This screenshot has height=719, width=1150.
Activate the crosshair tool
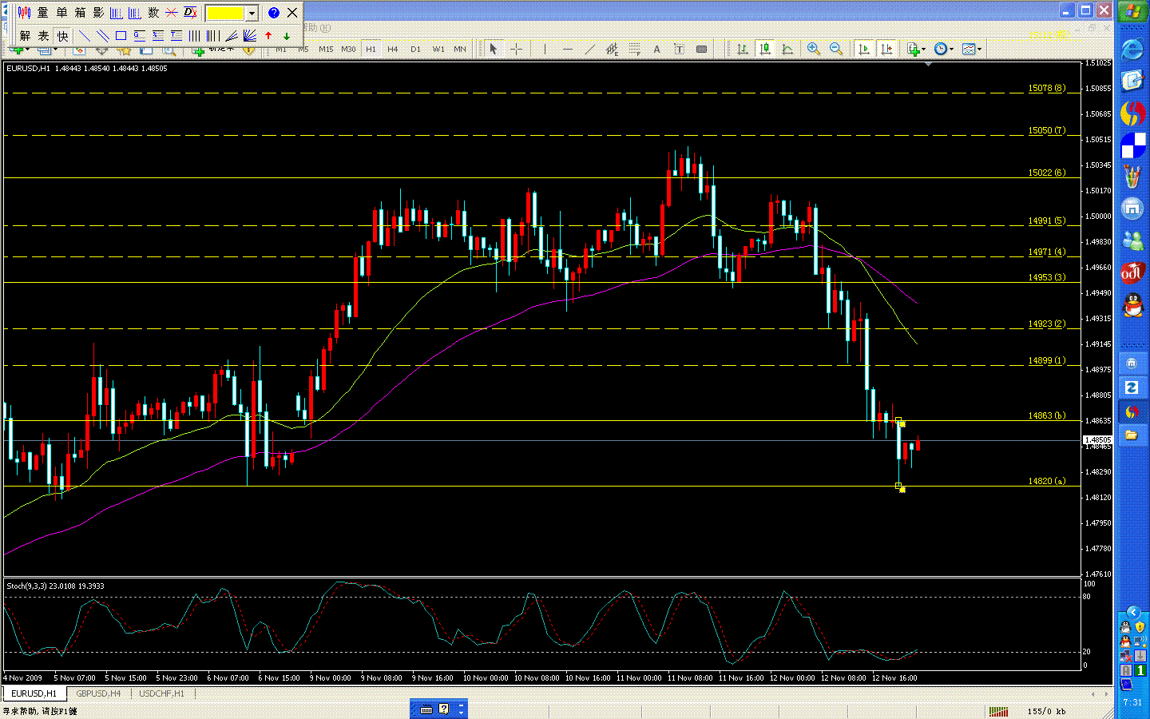[x=516, y=49]
